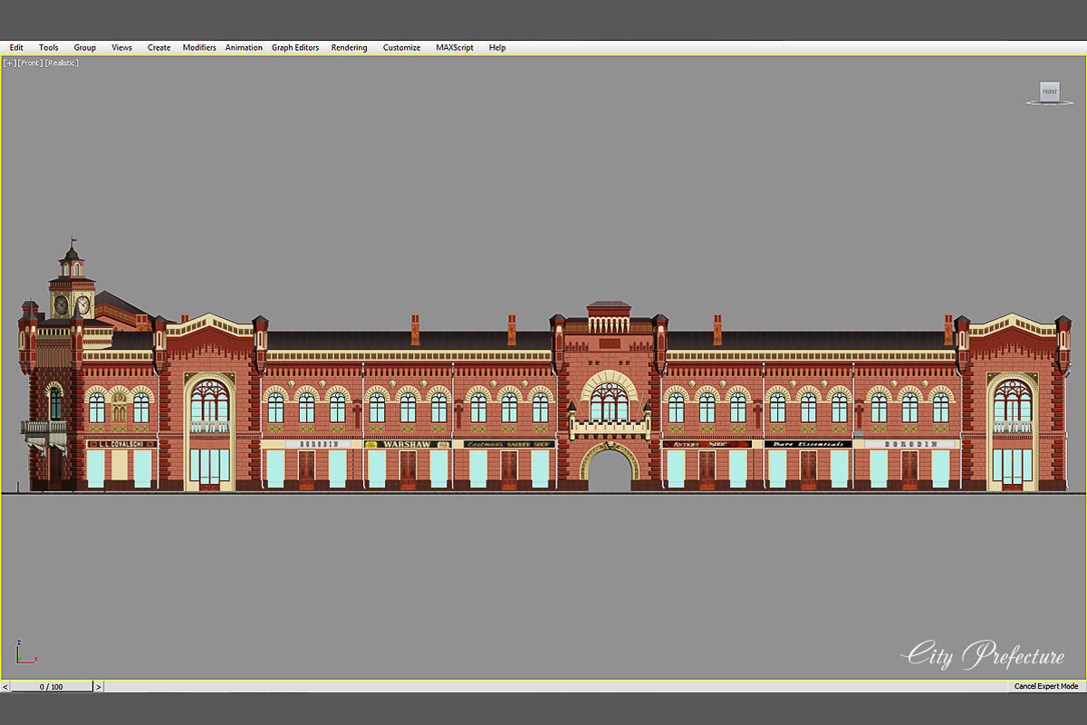Image resolution: width=1087 pixels, height=725 pixels.
Task: Open the Help menu
Action: tap(497, 47)
